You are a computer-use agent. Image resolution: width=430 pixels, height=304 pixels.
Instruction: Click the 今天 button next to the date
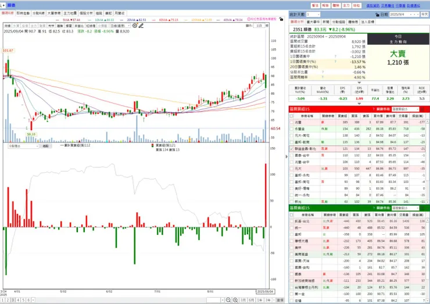pyautogui.click(x=425, y=15)
